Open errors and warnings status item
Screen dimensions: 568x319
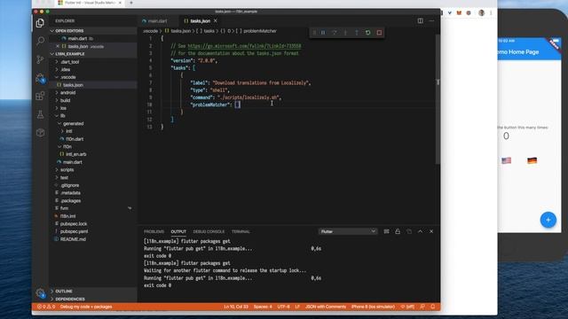pos(45,307)
